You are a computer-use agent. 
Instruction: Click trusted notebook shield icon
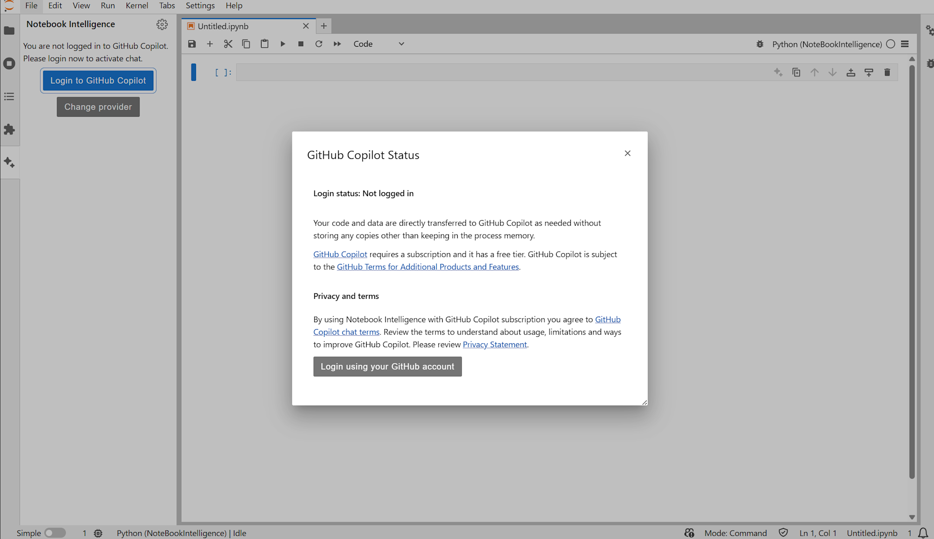[784, 533]
